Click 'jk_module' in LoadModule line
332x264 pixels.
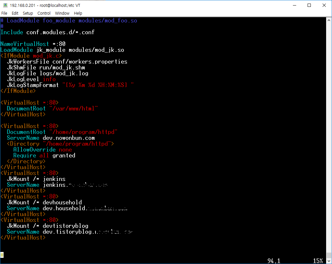51,50
